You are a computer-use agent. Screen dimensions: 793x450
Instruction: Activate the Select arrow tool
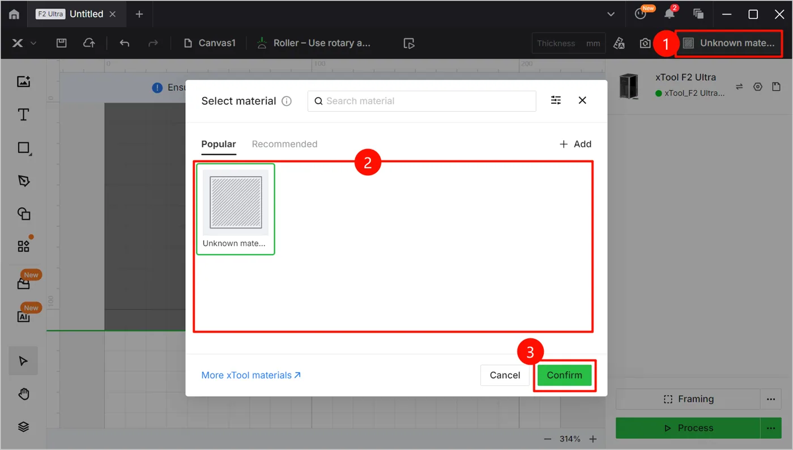click(23, 361)
